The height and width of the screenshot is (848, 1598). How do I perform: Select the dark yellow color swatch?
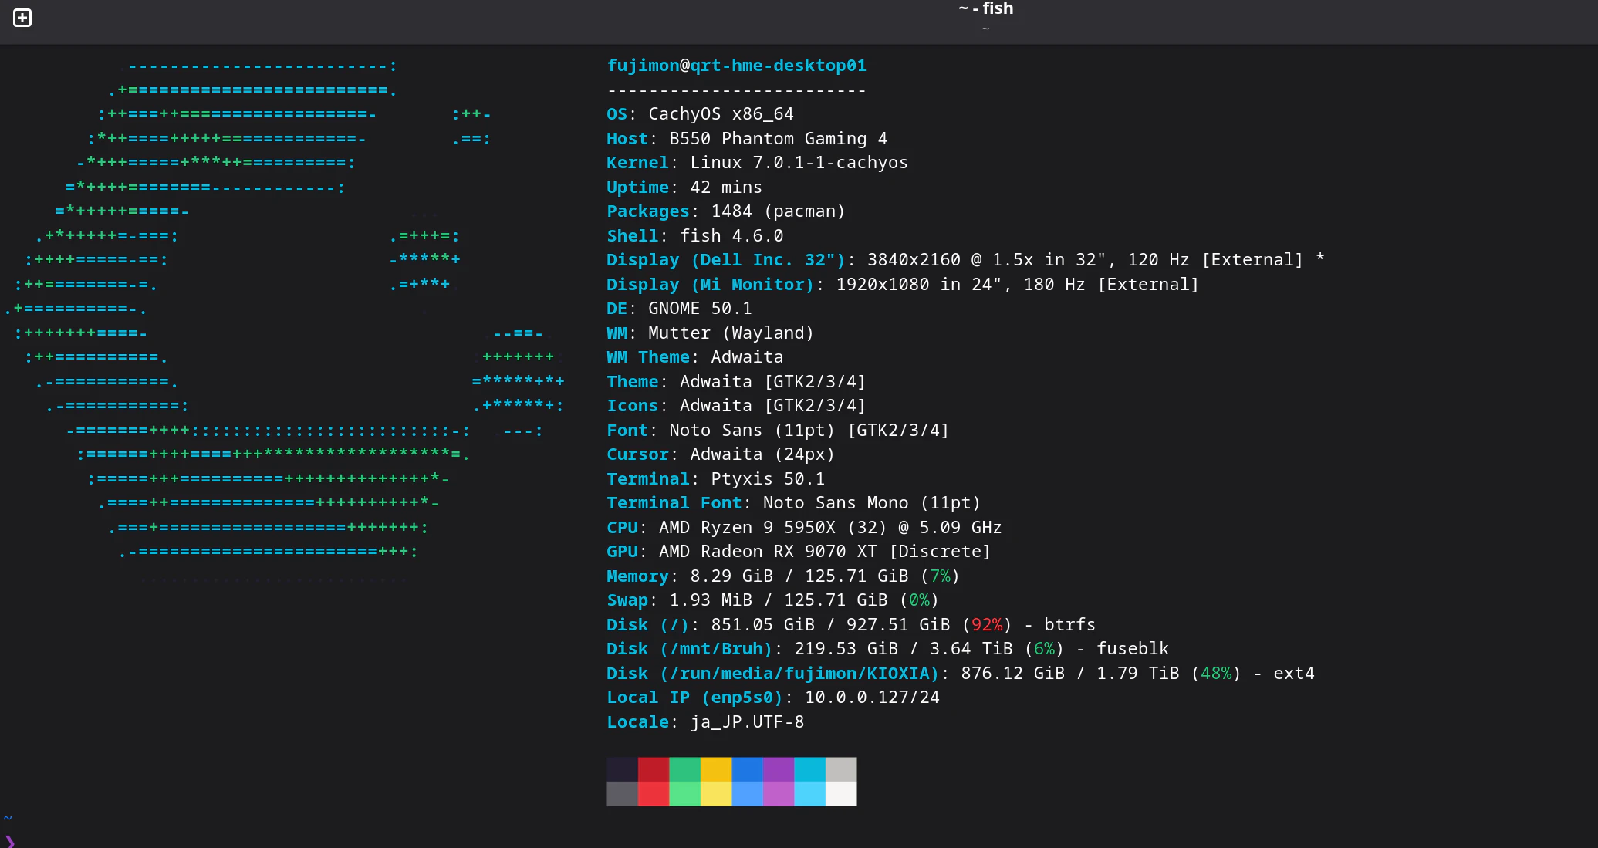pos(716,769)
